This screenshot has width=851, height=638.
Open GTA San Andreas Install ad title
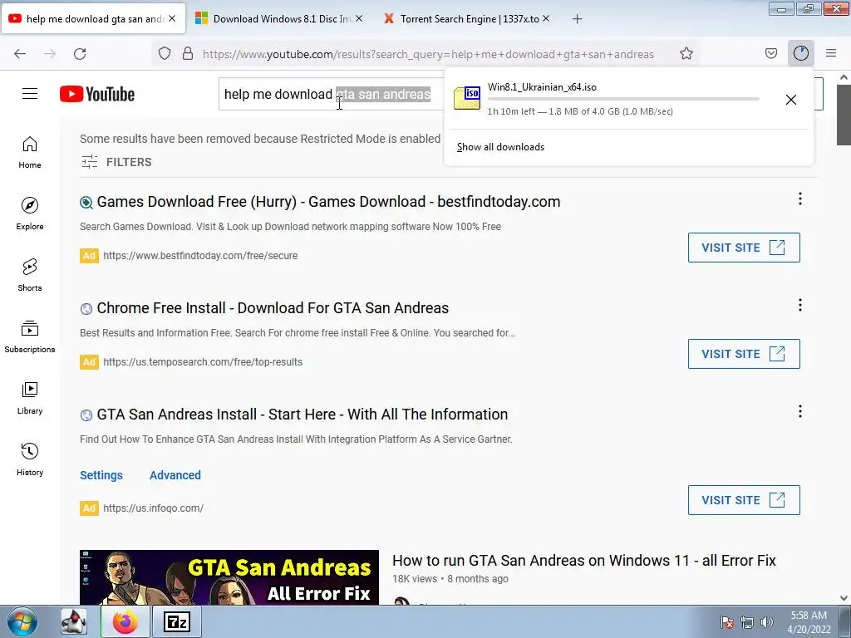pyautogui.click(x=303, y=415)
